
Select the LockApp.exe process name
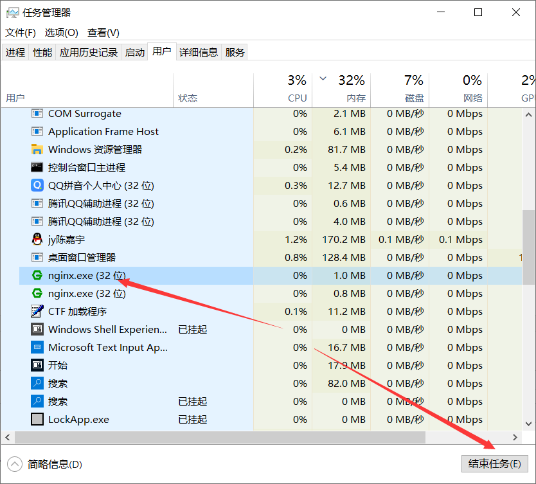click(78, 419)
